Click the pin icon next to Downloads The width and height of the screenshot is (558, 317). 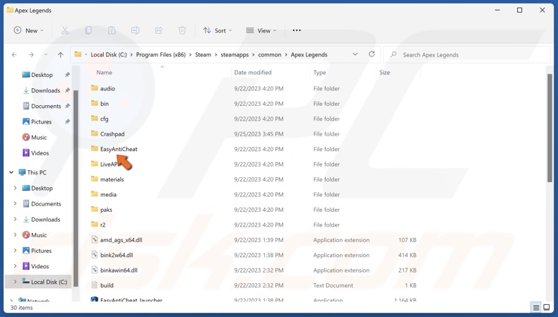67,90
